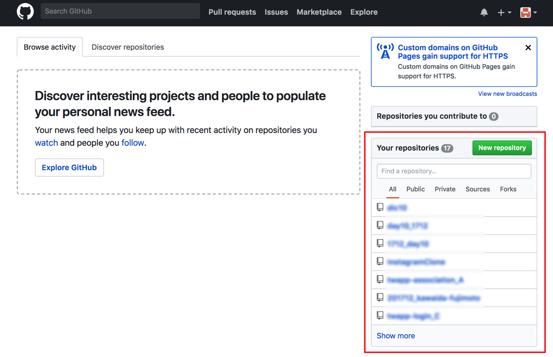Visit the Marketplace
The height and width of the screenshot is (357, 553).
(x=319, y=12)
